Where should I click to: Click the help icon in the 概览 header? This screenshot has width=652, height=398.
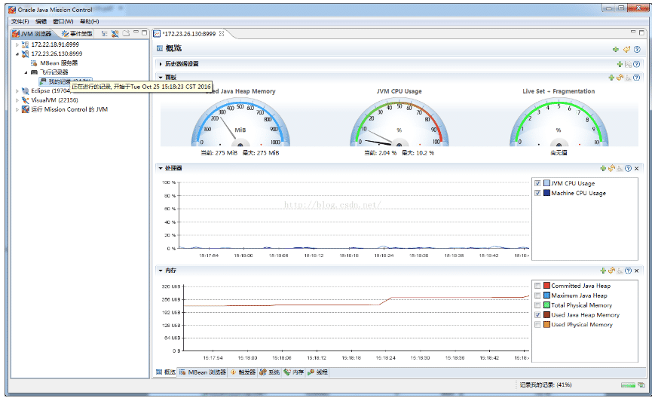click(638, 49)
